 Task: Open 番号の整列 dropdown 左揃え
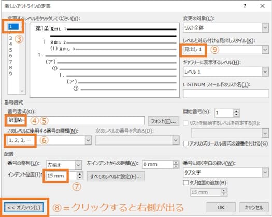[x=64, y=165]
